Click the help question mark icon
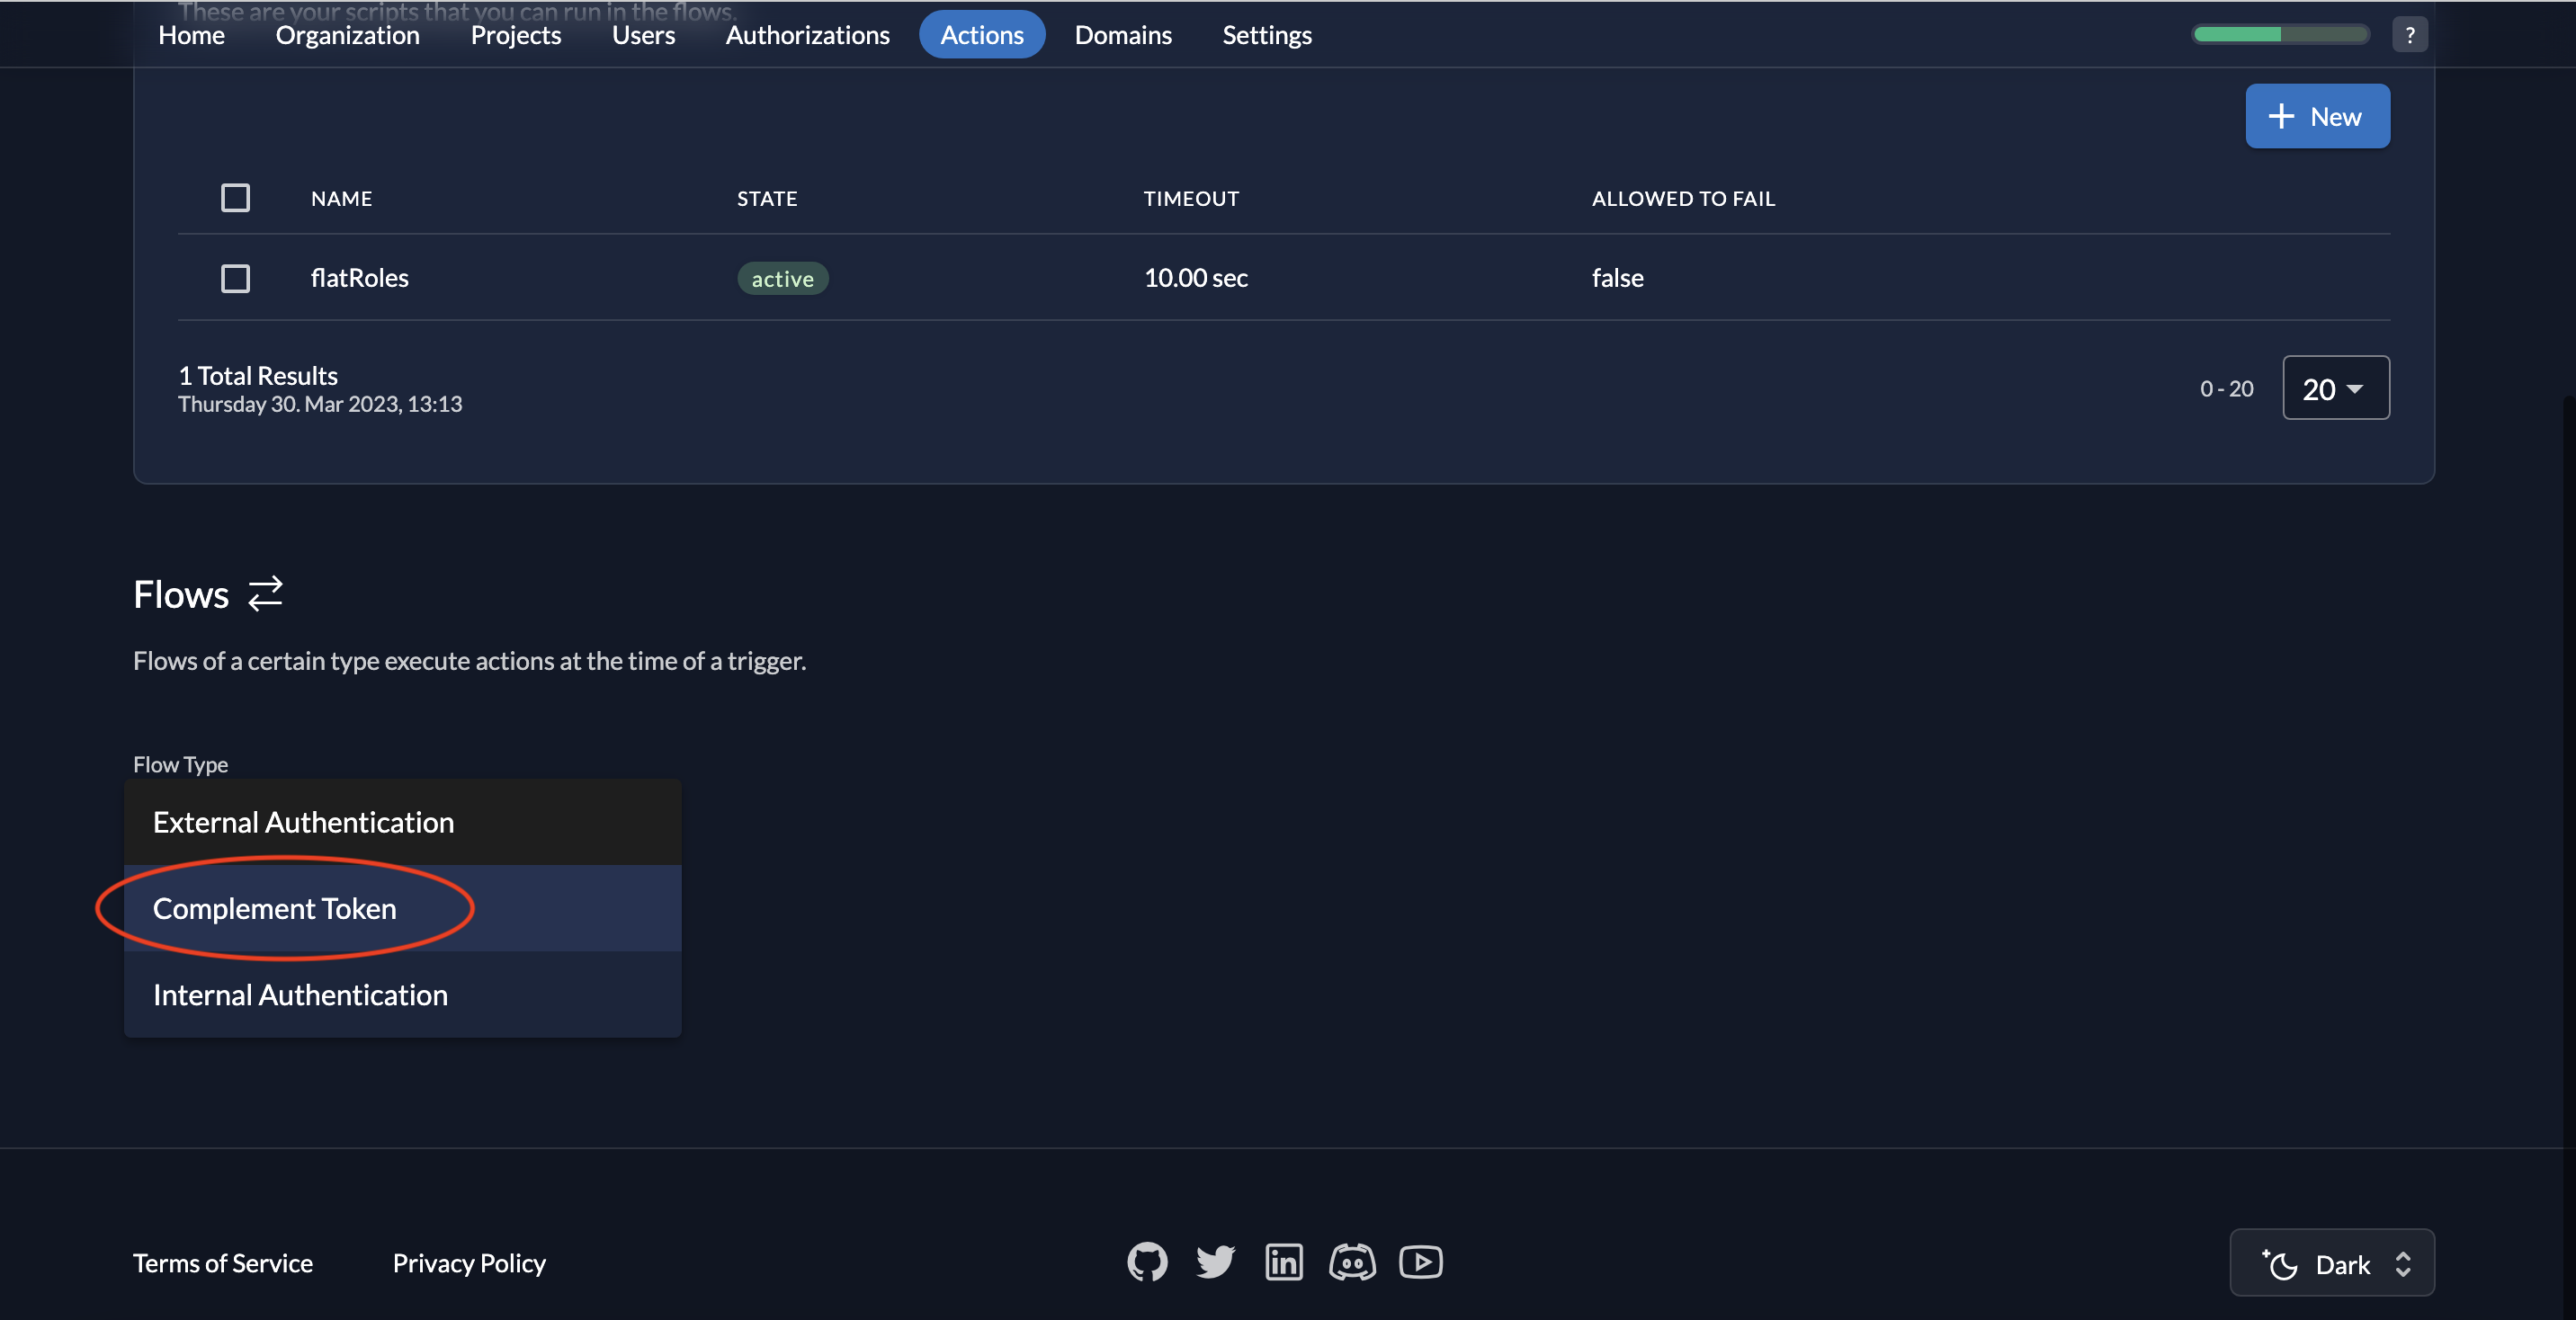This screenshot has width=2576, height=1320. click(2410, 34)
